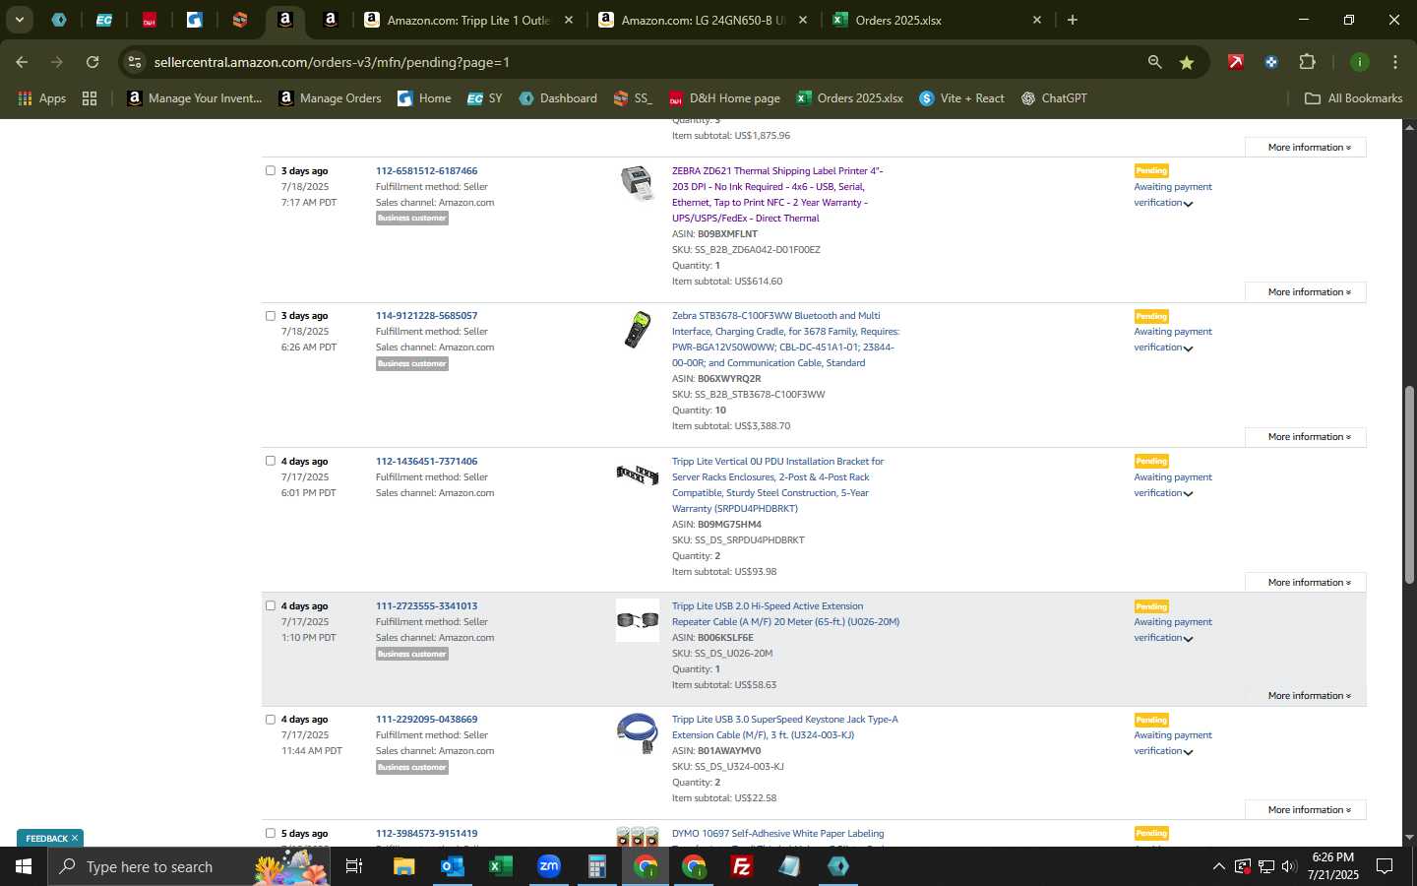
Task: Open order 111-2292095-0438669 link
Action: point(426,720)
